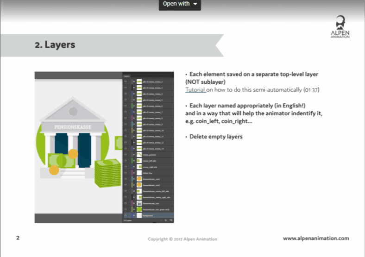This screenshot has width=365, height=257.
Task: Select the Layers panel tab
Action: point(127,75)
